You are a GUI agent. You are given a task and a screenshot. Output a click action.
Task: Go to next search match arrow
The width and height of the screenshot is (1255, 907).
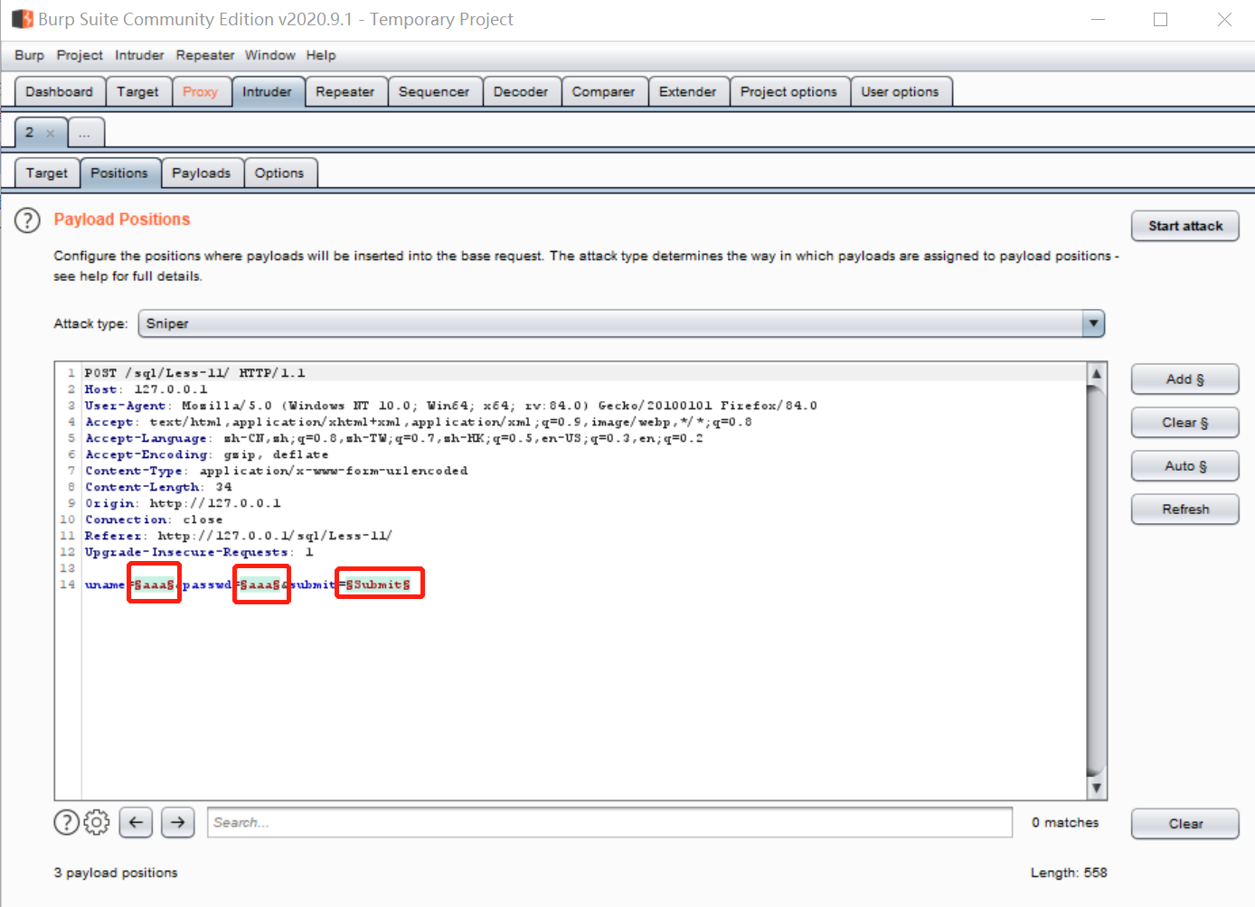[x=178, y=822]
